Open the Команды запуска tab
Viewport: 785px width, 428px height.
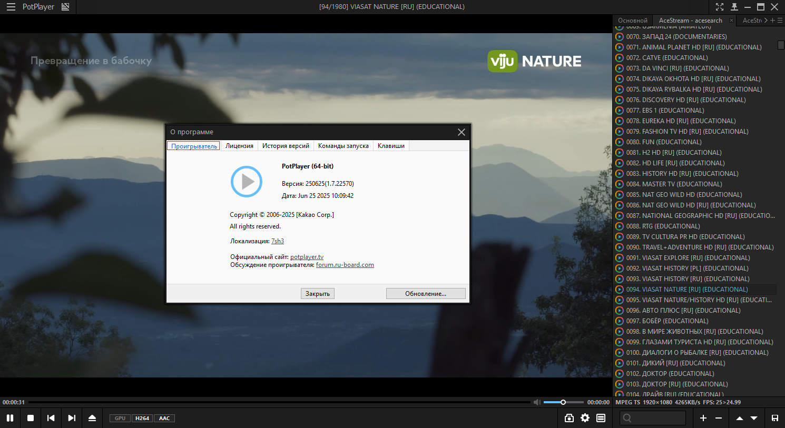pyautogui.click(x=344, y=146)
